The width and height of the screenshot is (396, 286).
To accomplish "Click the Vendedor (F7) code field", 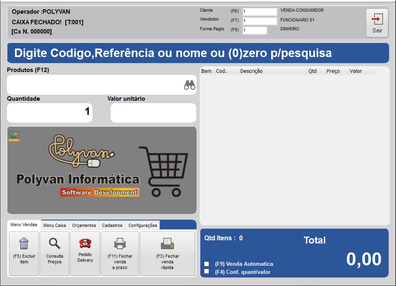I will tap(260, 21).
